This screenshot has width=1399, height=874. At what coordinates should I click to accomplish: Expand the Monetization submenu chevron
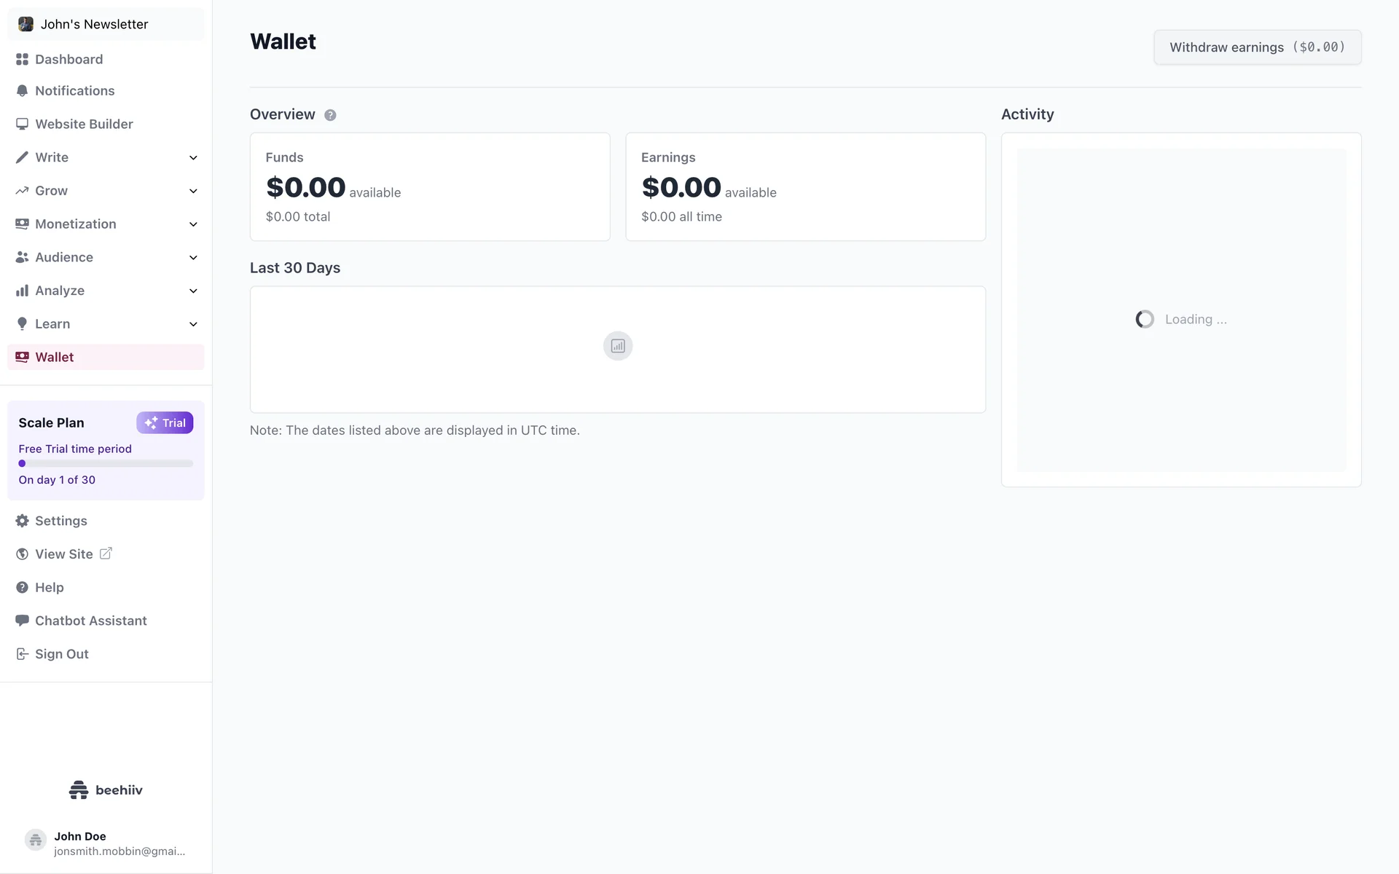click(x=193, y=224)
